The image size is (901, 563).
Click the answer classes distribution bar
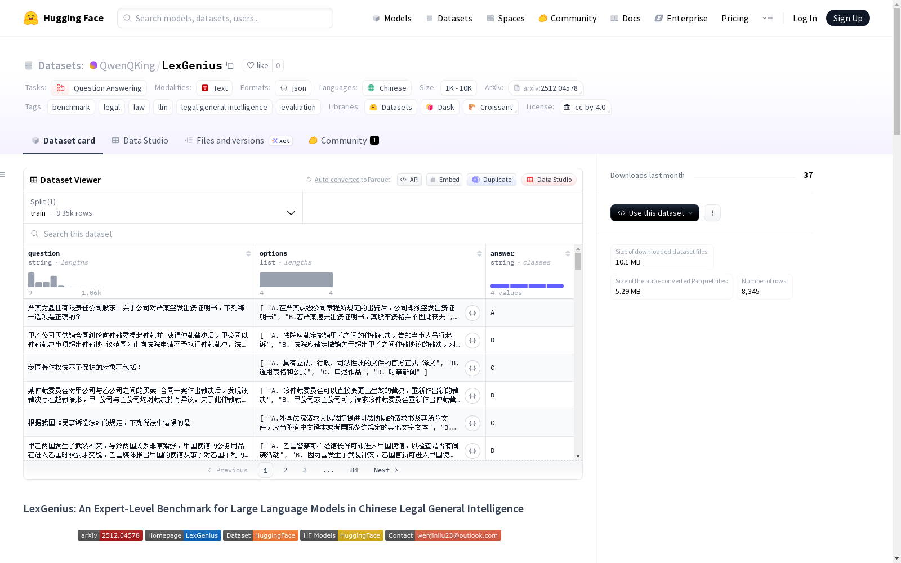pyautogui.click(x=527, y=286)
